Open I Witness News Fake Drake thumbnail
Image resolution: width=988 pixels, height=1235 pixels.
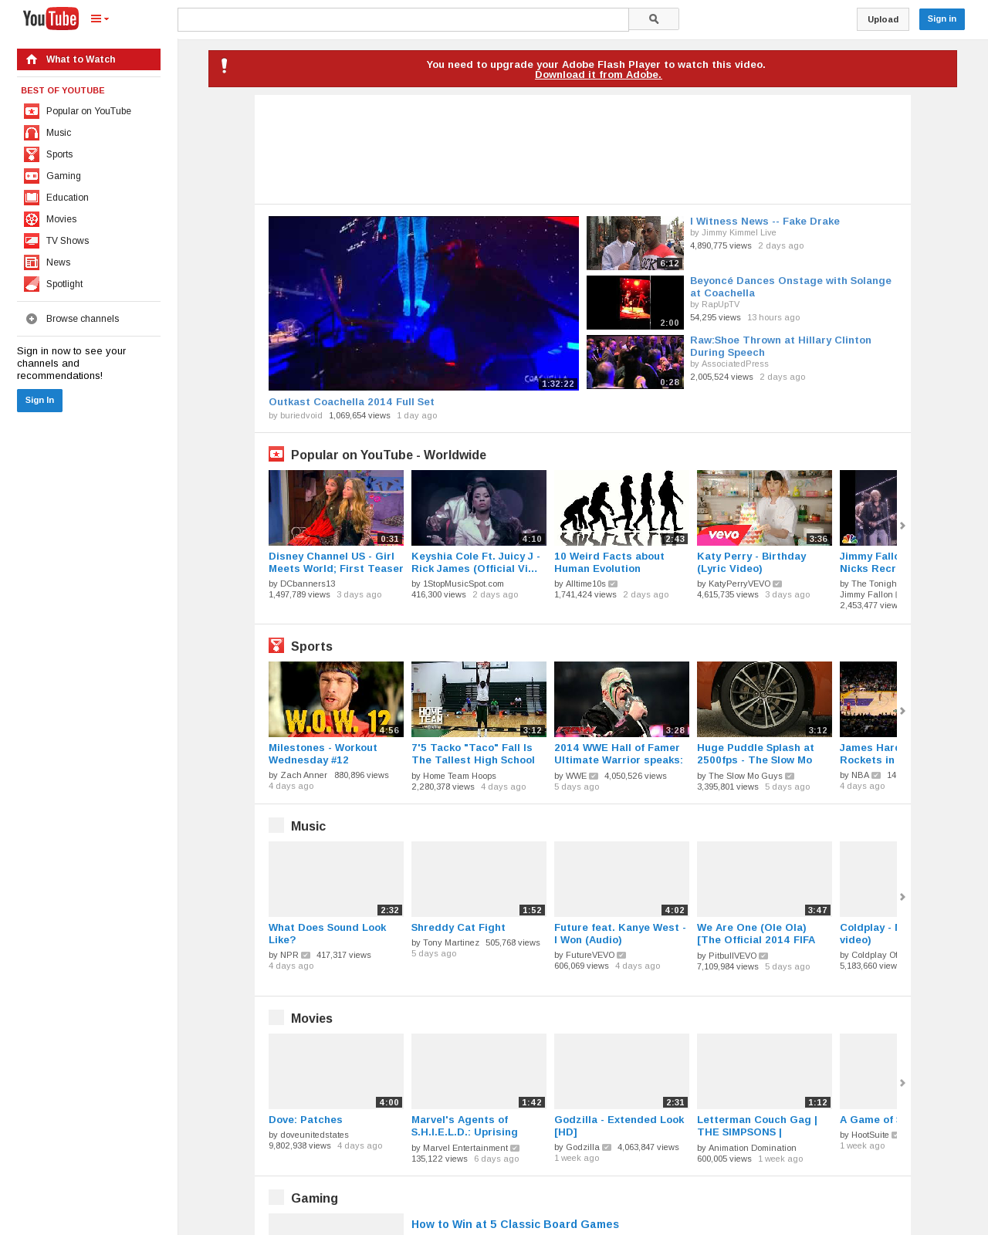pos(635,243)
